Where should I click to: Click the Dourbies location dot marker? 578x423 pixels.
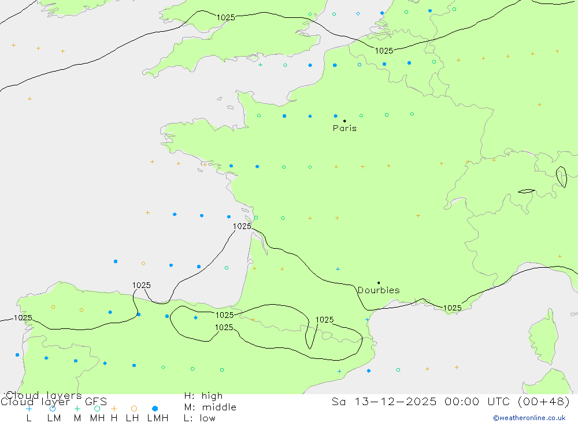tap(379, 283)
